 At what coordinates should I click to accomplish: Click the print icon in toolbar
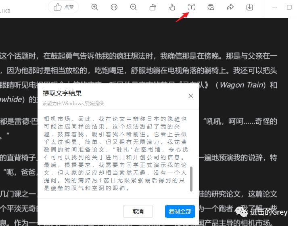point(211,7)
